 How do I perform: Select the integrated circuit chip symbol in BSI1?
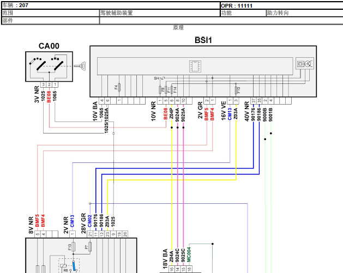tap(195, 66)
